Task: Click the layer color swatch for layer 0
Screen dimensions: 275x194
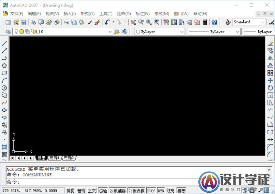Action: tap(38, 32)
